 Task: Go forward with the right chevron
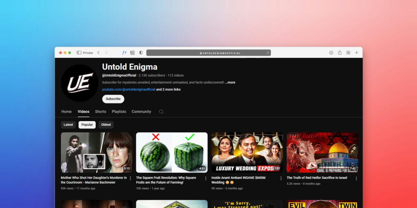tap(106, 53)
